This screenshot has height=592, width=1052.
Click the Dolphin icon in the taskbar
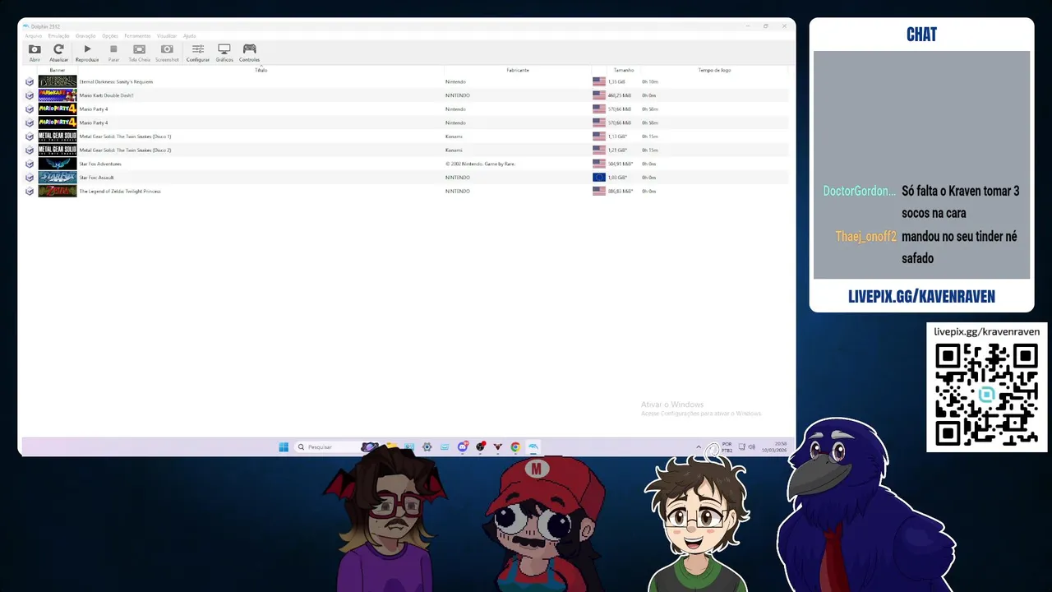[x=533, y=447]
